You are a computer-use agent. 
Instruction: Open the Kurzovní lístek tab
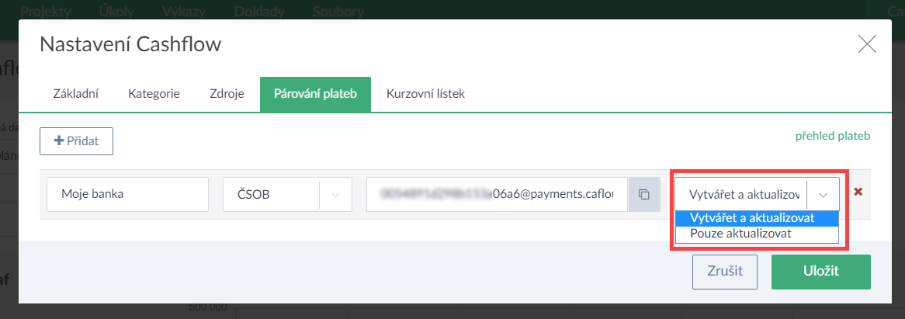(x=426, y=94)
